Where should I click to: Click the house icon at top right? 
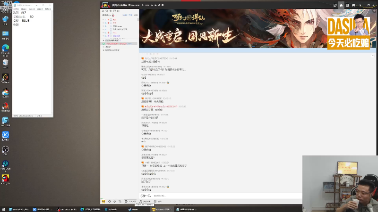[x=341, y=5]
